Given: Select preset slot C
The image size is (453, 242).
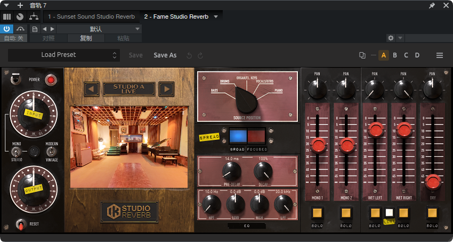Looking at the screenshot, I should point(406,55).
